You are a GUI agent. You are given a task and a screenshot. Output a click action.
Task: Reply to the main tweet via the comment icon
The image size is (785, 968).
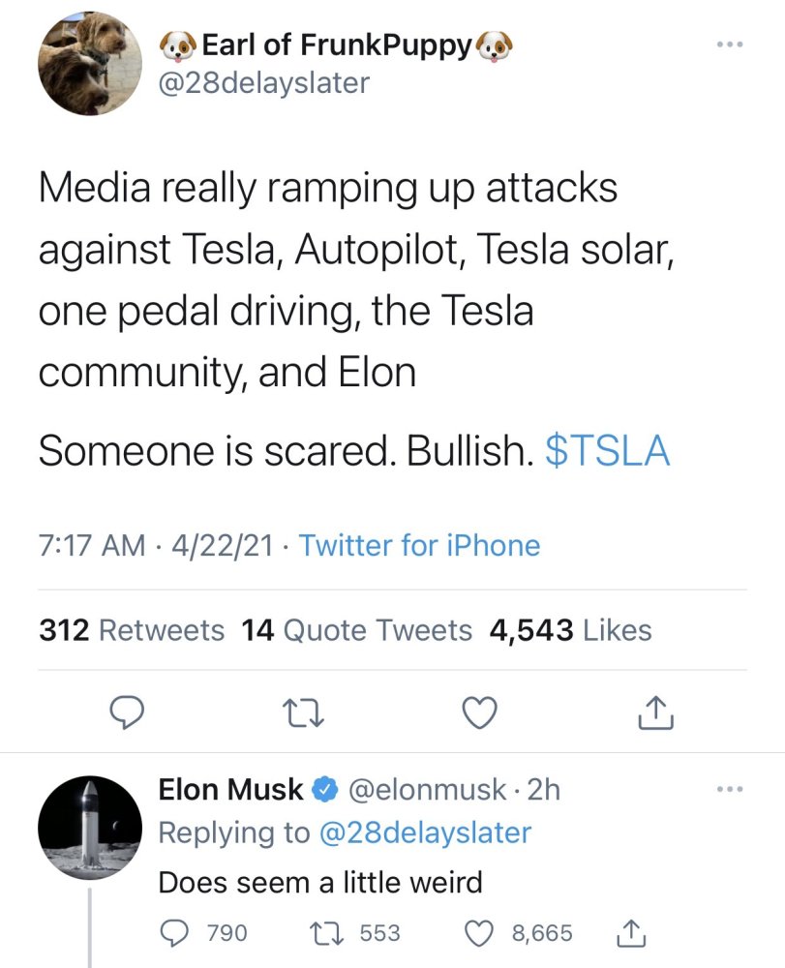click(126, 712)
